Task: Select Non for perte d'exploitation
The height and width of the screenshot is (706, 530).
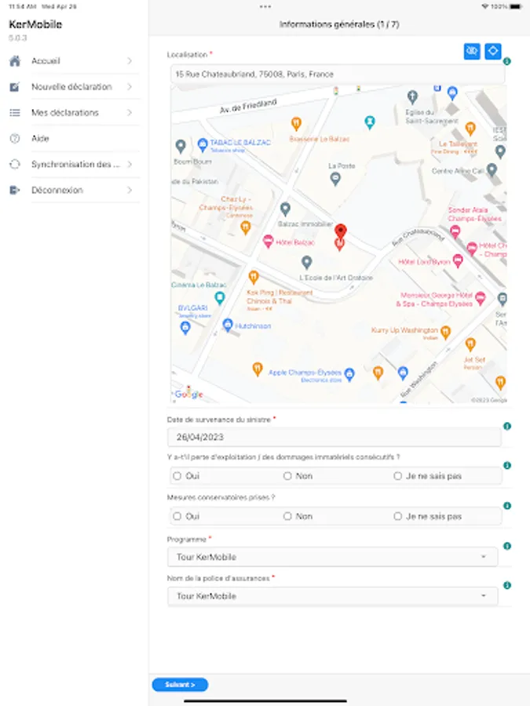Action: [287, 476]
